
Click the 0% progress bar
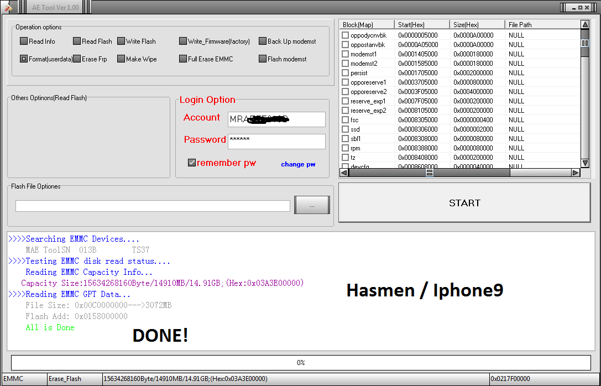[x=301, y=363]
